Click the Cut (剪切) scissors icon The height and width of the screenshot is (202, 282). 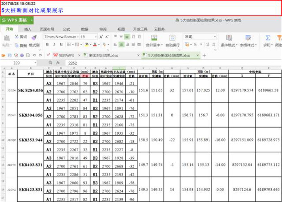click(x=16, y=37)
